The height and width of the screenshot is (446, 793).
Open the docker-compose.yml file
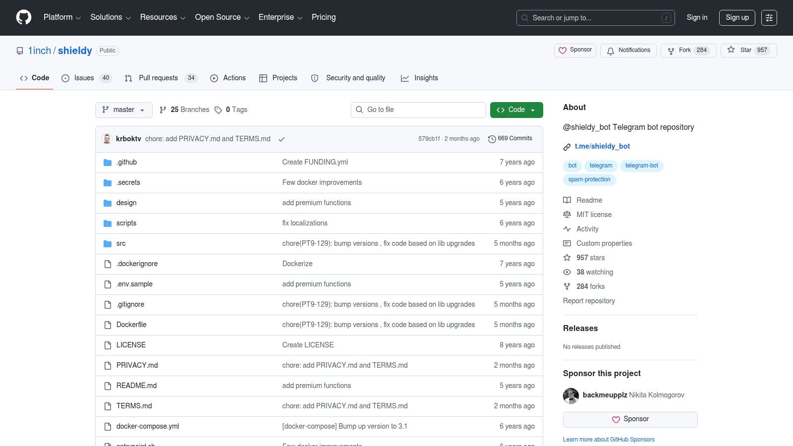pos(148,426)
